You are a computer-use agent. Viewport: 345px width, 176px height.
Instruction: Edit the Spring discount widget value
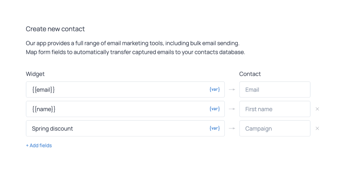[x=116, y=128]
